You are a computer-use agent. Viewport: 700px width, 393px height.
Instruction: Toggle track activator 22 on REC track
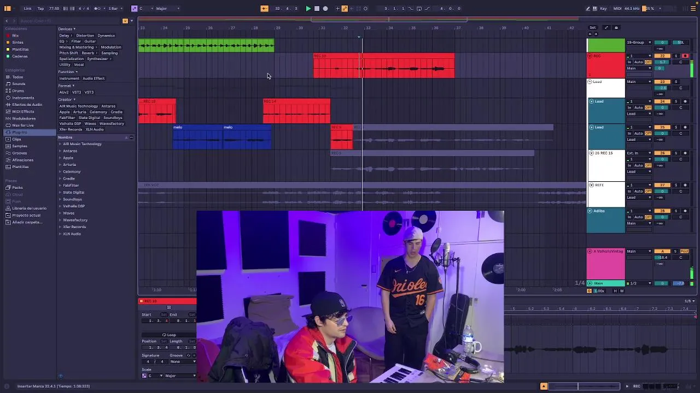pos(662,56)
